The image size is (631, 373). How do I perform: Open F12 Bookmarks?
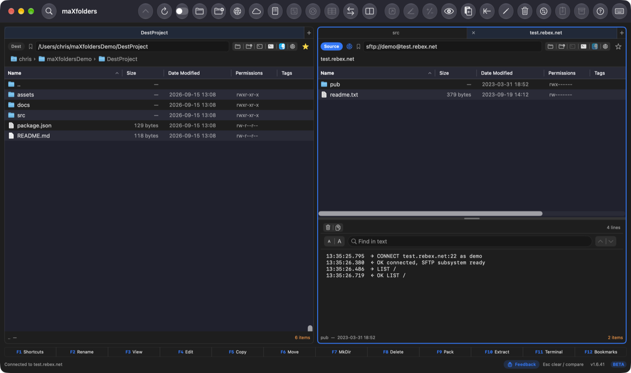coord(600,352)
